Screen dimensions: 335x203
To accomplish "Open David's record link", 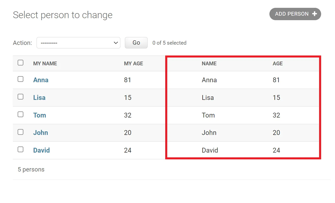I will click(42, 150).
